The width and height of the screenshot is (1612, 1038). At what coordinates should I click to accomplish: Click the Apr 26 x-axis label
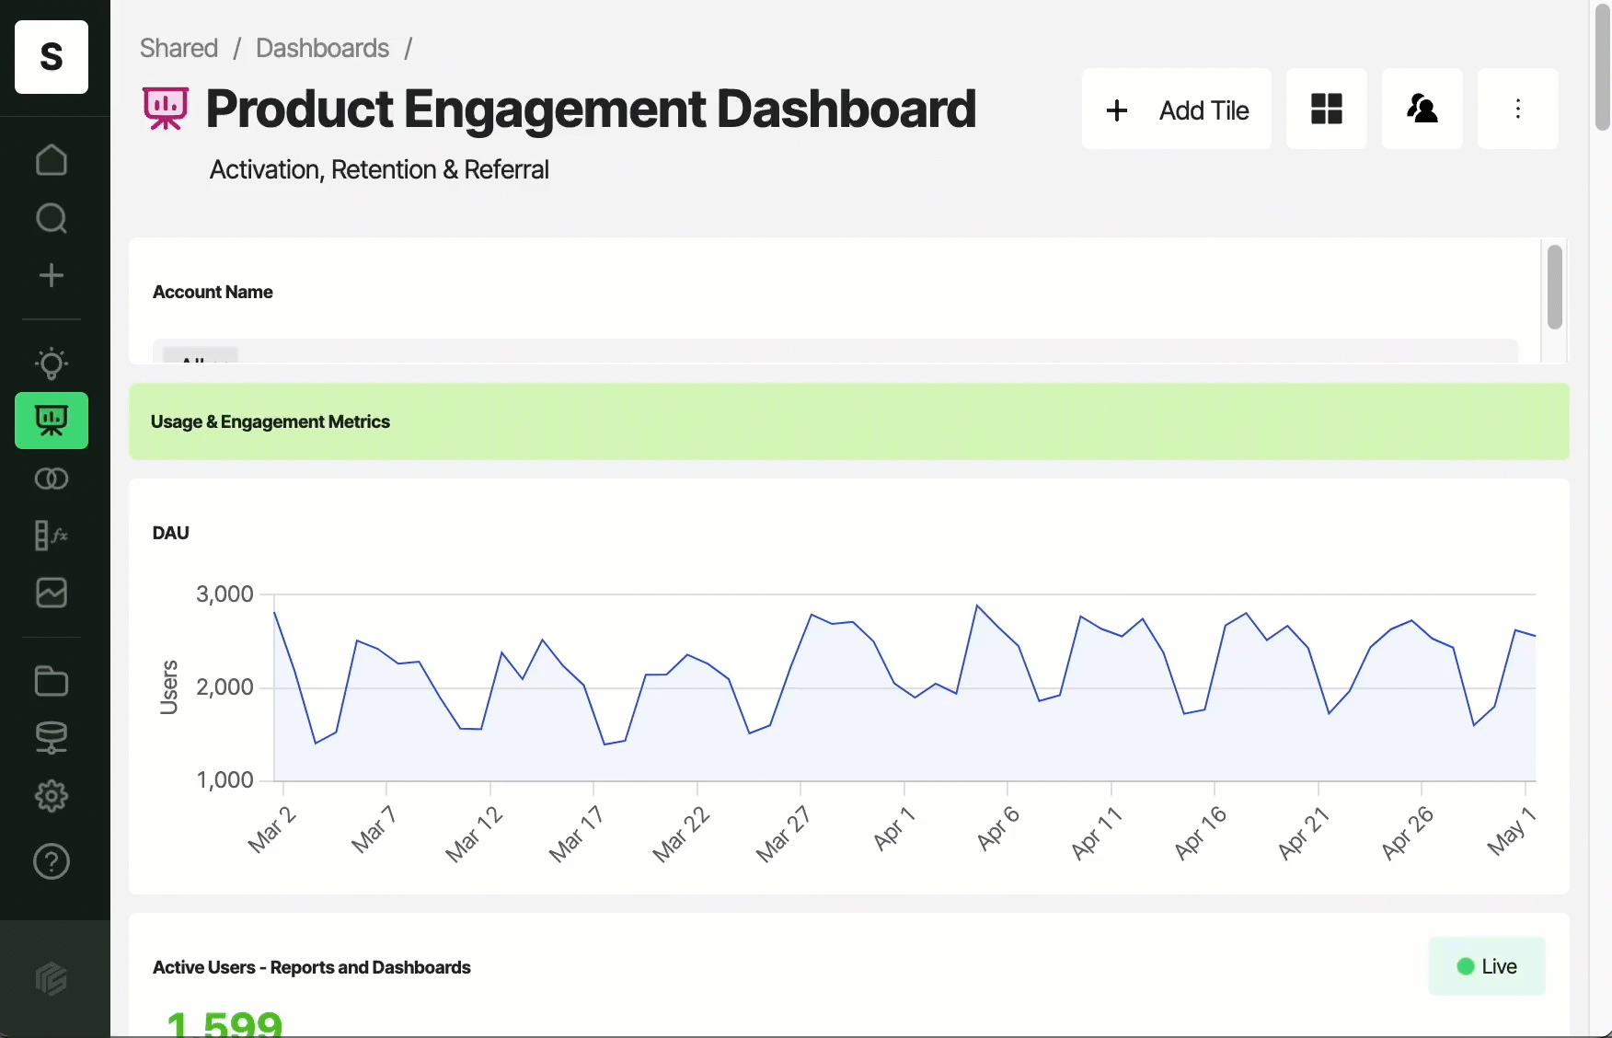click(x=1408, y=833)
